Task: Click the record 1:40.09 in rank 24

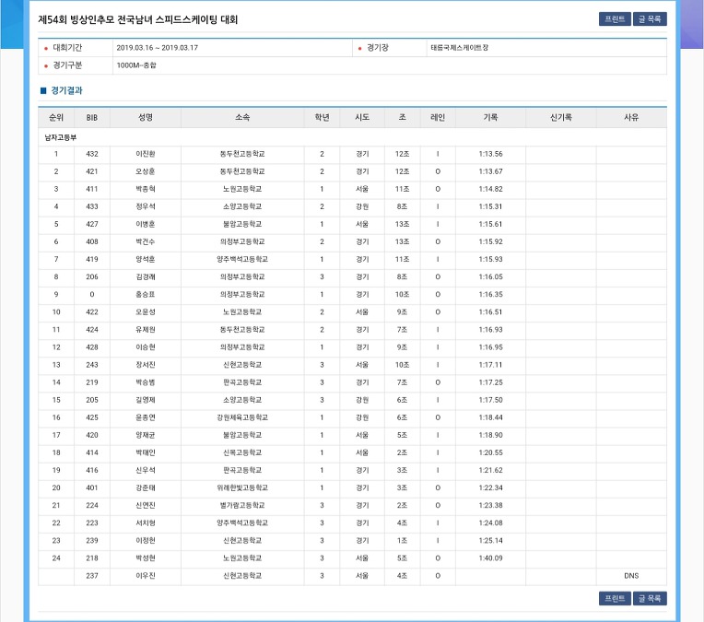Action: tap(490, 558)
